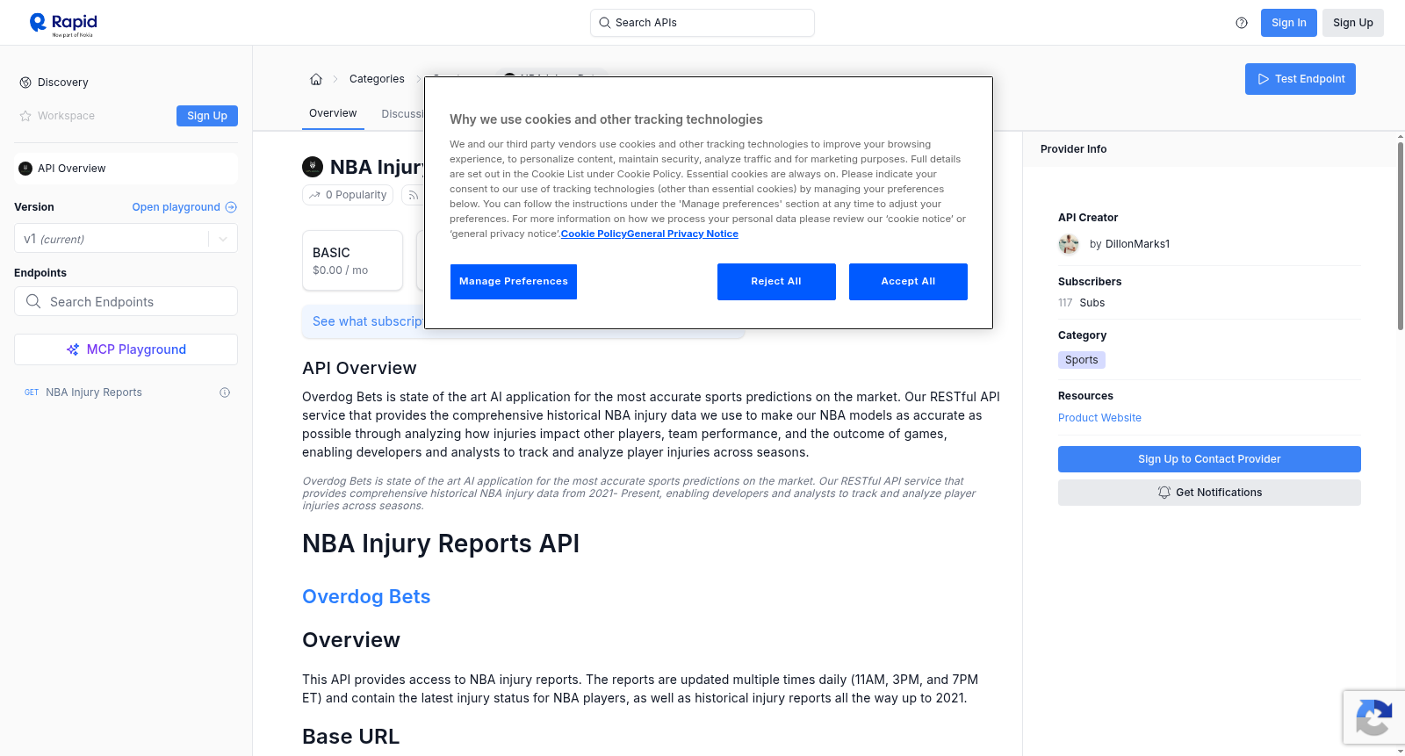Click Sign In button
This screenshot has height=756, width=1405.
(1288, 23)
